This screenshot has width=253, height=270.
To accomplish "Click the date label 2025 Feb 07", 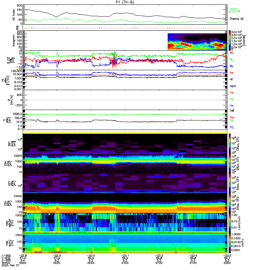I will pyautogui.click(x=10, y=265).
